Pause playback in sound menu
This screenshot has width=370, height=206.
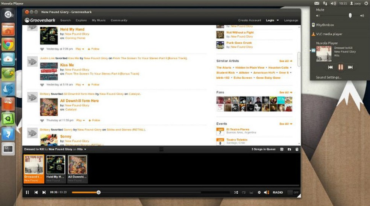340,67
